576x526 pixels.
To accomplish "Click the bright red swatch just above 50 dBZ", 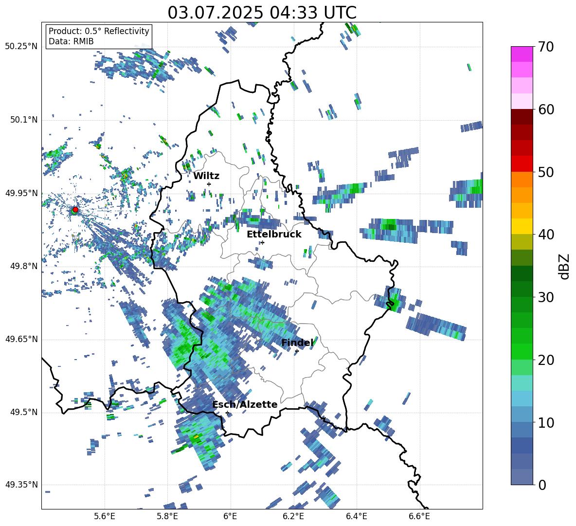I will point(522,164).
